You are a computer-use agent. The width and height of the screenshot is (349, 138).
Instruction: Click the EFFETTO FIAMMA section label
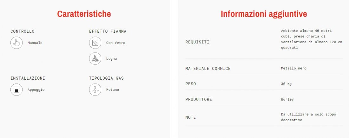108,31
